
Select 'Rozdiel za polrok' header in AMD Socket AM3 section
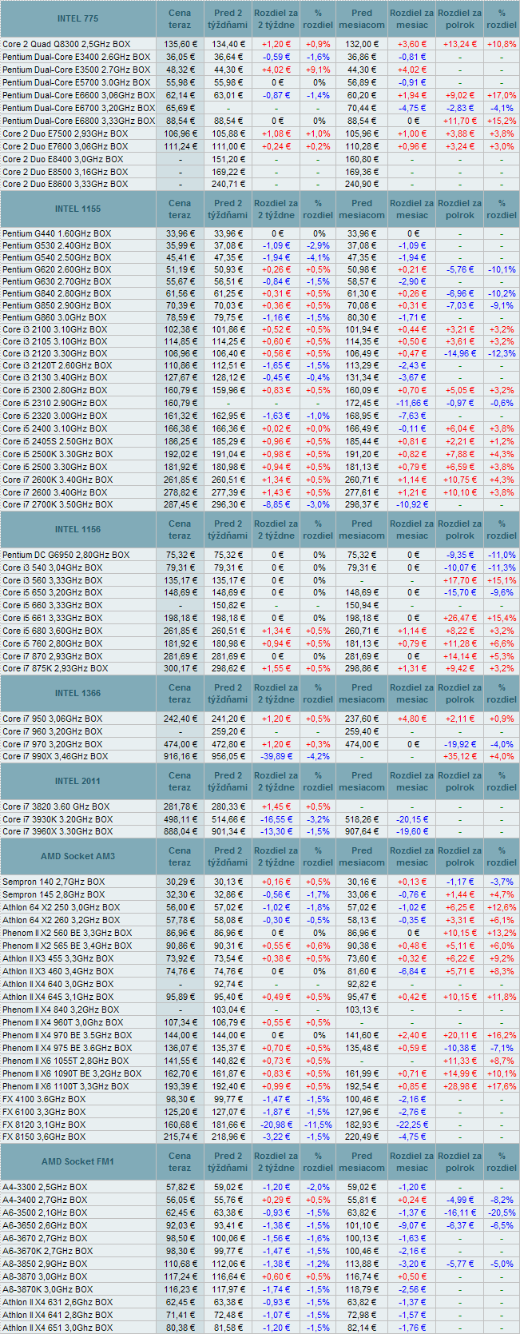click(460, 856)
